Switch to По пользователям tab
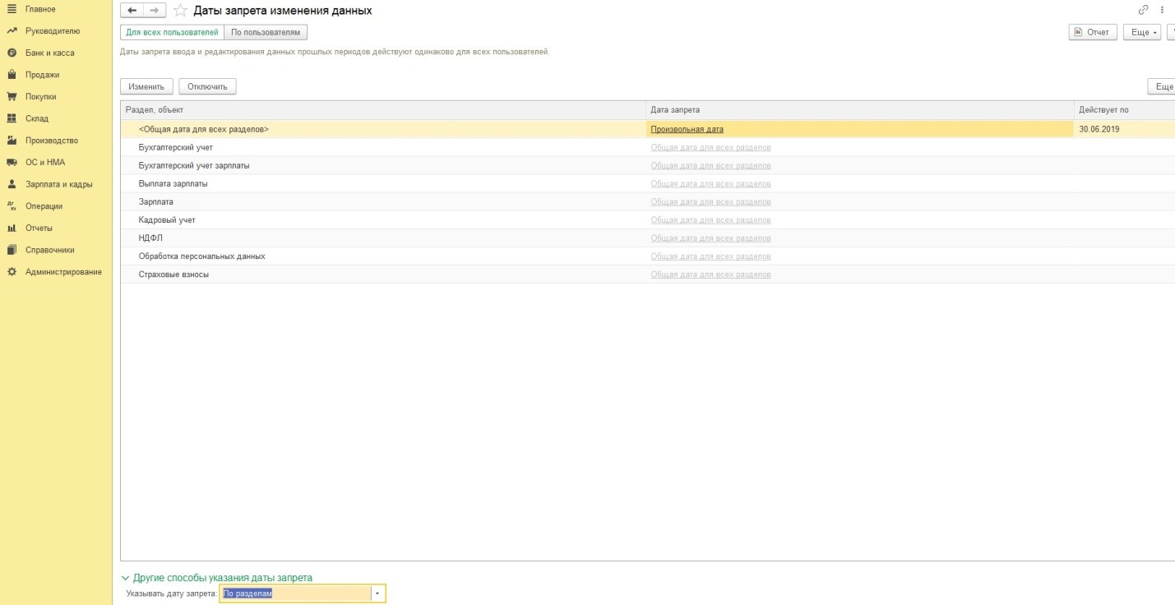Viewport: 1175px width, 605px height. click(x=266, y=32)
